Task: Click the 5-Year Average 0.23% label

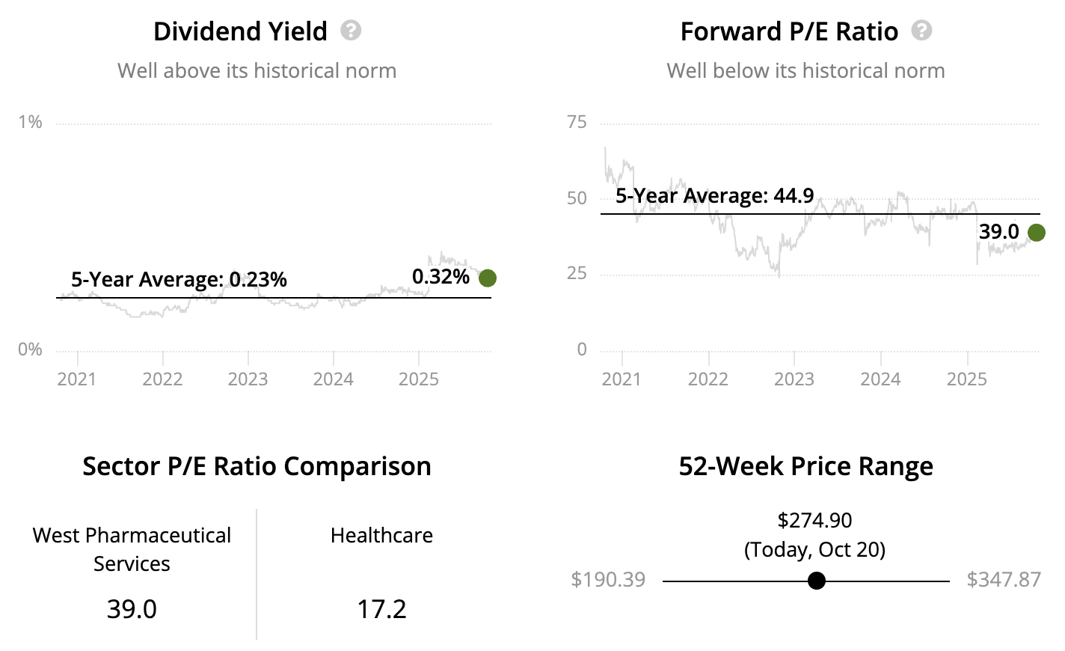Action: (x=179, y=280)
